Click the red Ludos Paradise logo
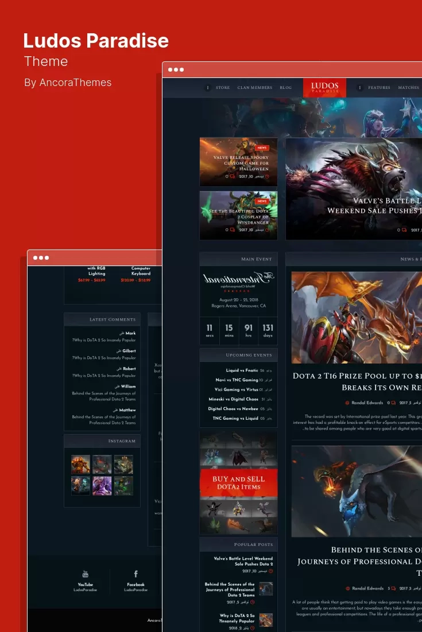 [324, 88]
